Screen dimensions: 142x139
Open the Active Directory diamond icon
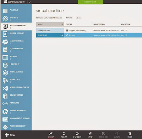(5, 127)
